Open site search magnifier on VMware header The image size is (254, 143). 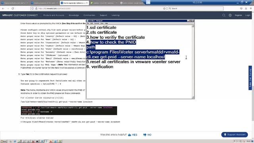click(x=224, y=15)
